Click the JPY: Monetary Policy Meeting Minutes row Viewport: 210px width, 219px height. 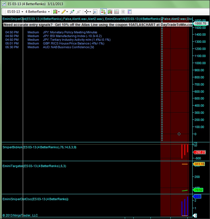coord(51,32)
